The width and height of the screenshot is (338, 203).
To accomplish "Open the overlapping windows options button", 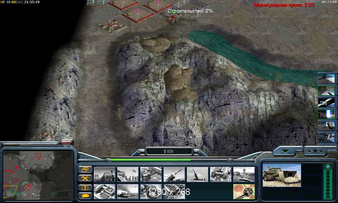I will tap(85, 170).
